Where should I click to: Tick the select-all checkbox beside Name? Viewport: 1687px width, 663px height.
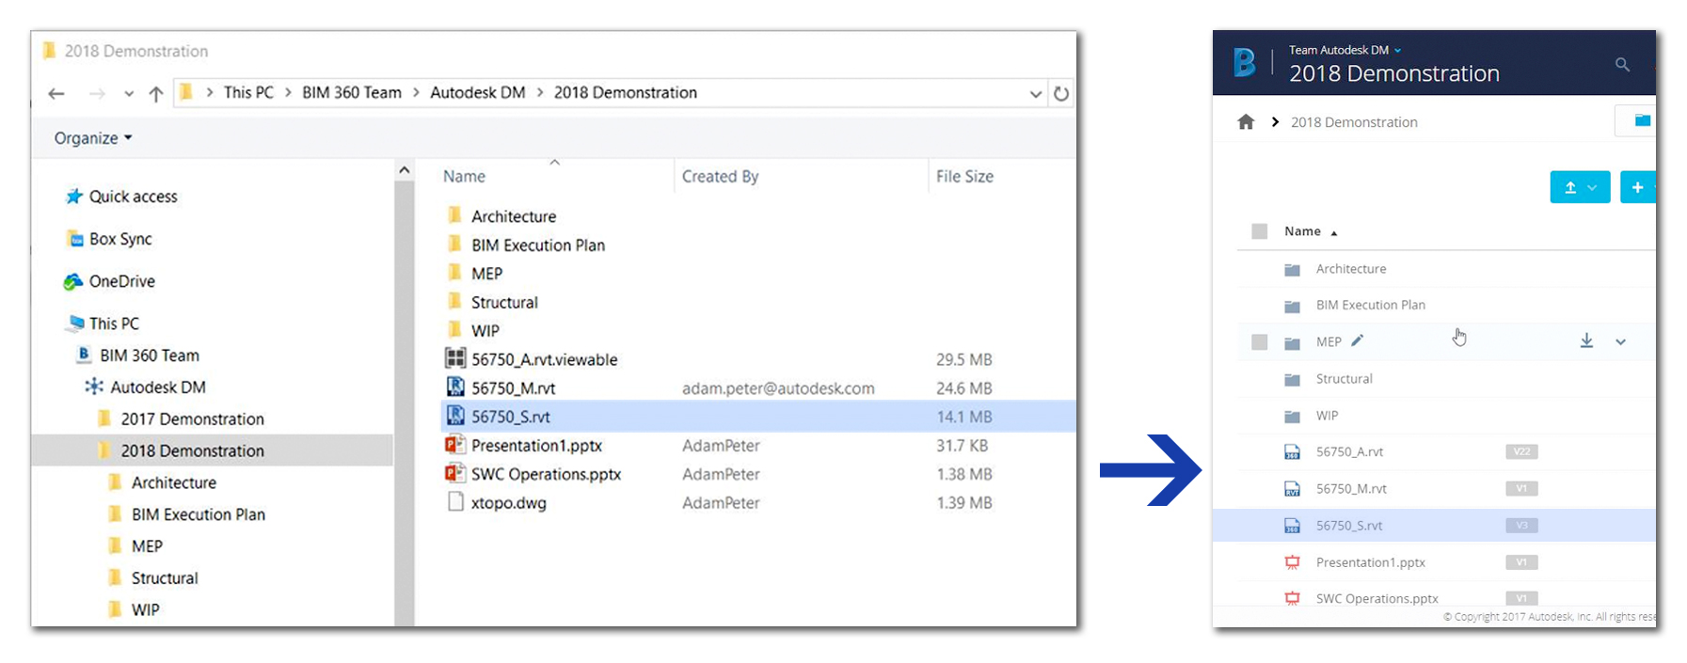(x=1259, y=231)
